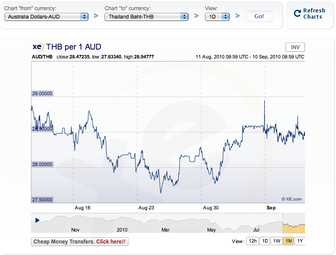Click the Refresh Charts circular arrow icon
The height and width of the screenshot is (255, 336).
click(x=297, y=13)
